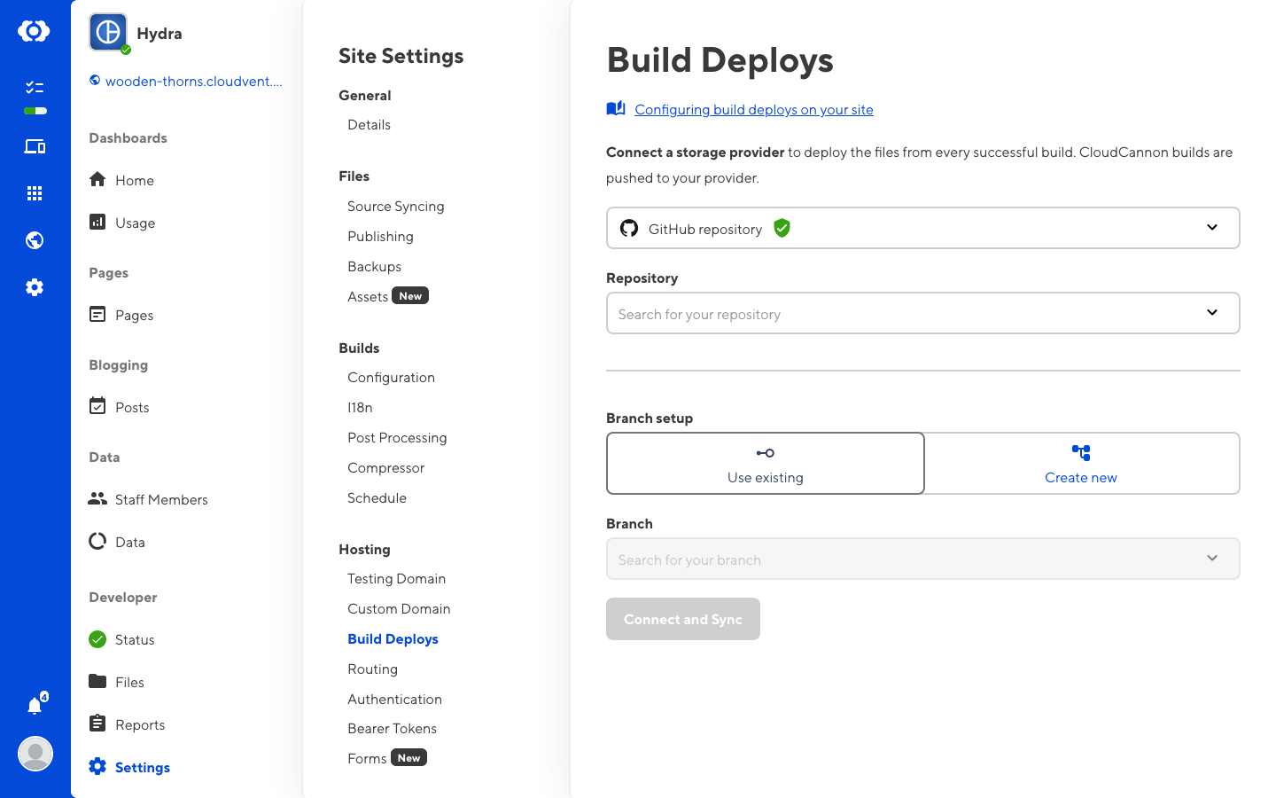
Task: Expand the Repository dropdown chevron
Action: click(1212, 312)
